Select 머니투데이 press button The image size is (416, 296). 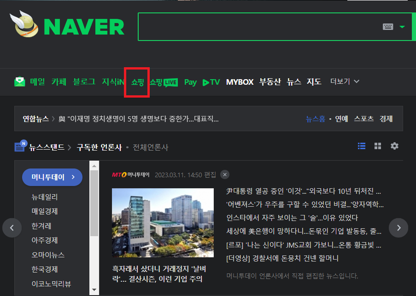click(52, 177)
